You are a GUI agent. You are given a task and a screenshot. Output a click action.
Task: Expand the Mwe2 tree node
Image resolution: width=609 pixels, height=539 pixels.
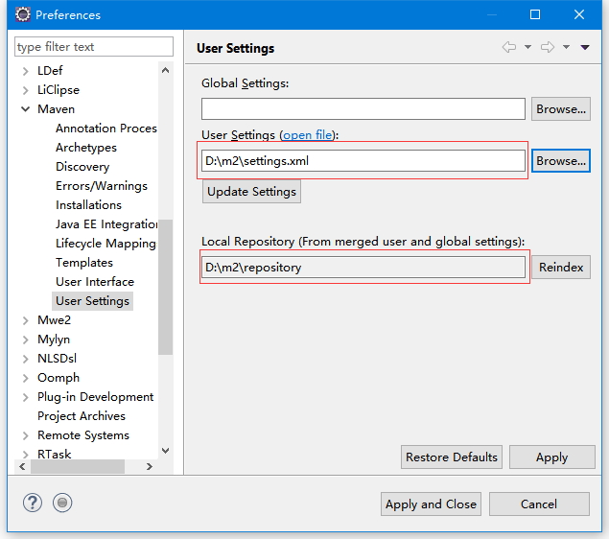[25, 320]
